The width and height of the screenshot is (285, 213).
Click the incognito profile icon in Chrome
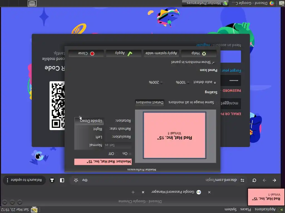tap(52, 180)
